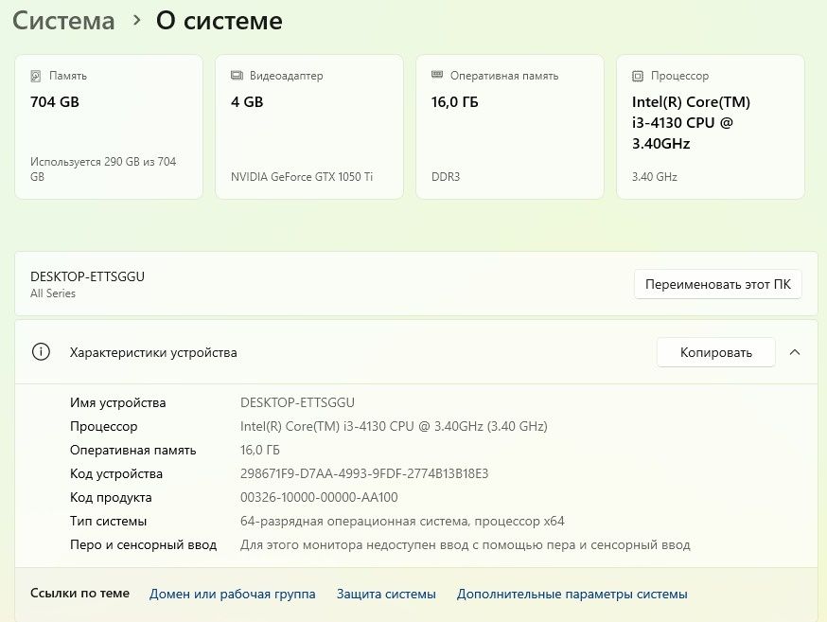Click the Процессор row value Intel(R) Core(TM) i3-4130
This screenshot has width=827, height=622.
click(x=394, y=426)
